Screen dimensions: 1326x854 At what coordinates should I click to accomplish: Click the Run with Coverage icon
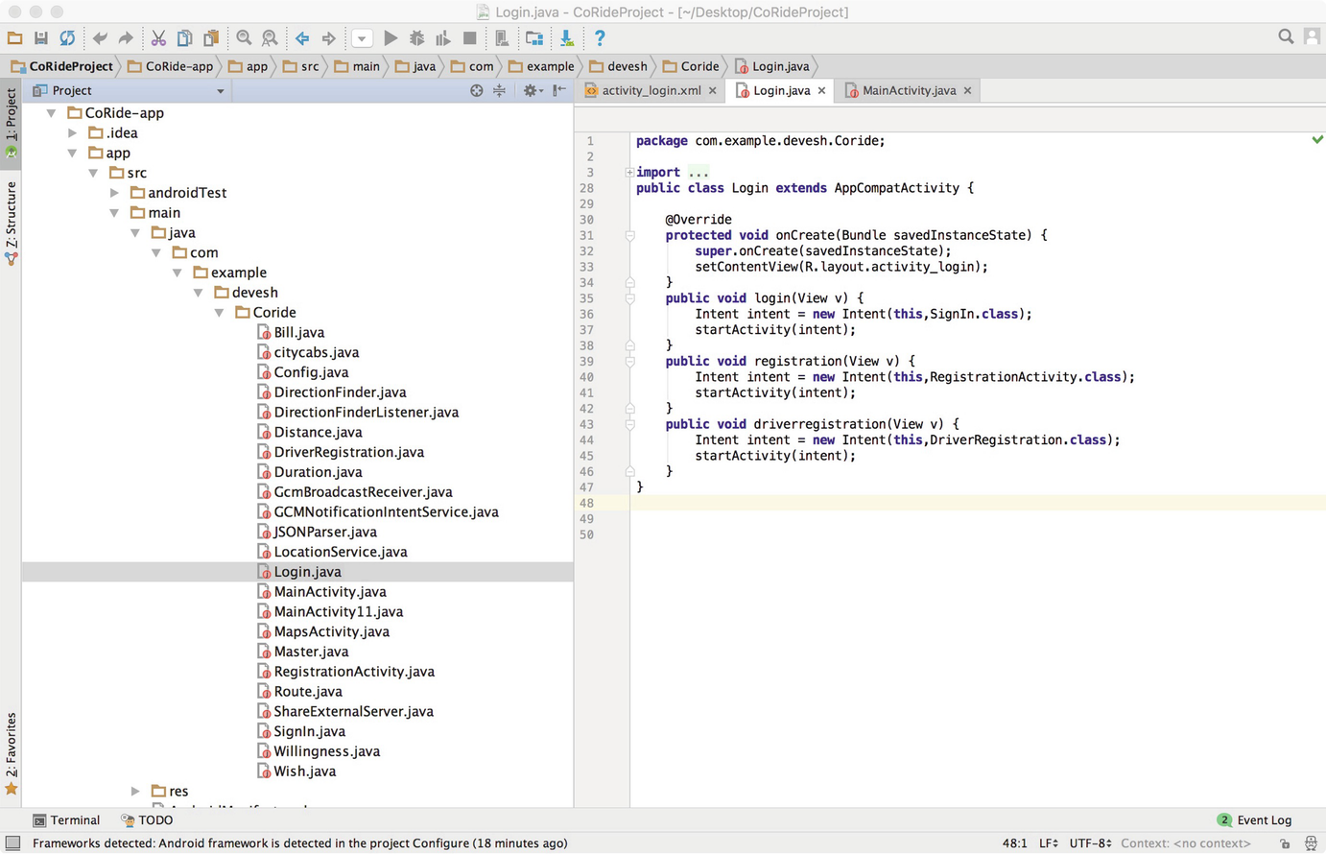click(x=442, y=38)
